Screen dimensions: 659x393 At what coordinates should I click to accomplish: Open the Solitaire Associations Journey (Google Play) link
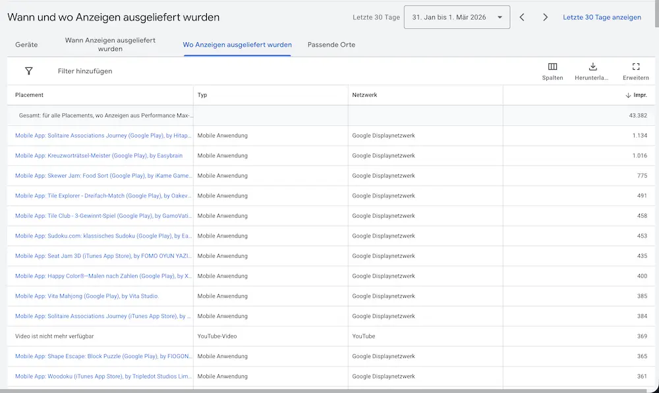pyautogui.click(x=102, y=136)
